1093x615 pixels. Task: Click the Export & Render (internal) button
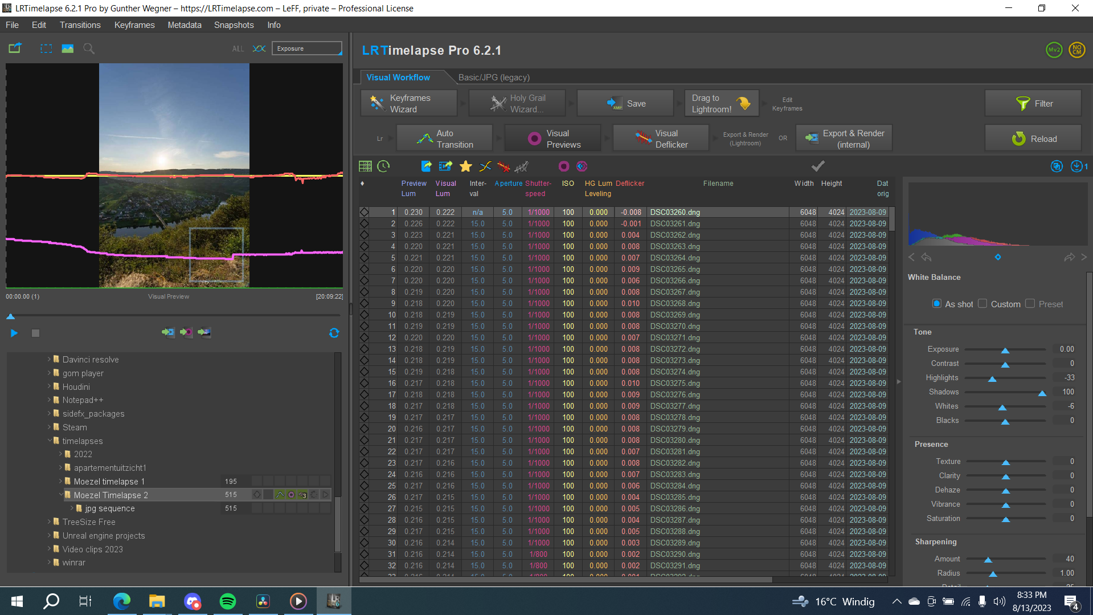[844, 139]
